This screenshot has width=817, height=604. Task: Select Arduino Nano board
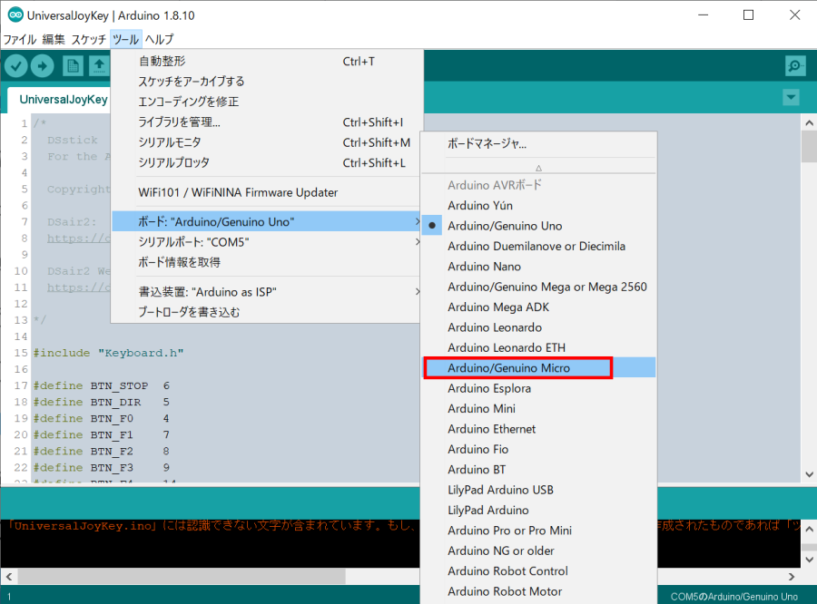pyautogui.click(x=538, y=266)
